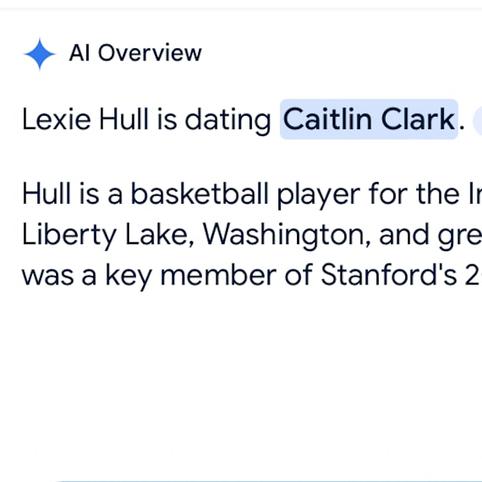Click the highlighted "Caitlin Clark" answer

(368, 120)
